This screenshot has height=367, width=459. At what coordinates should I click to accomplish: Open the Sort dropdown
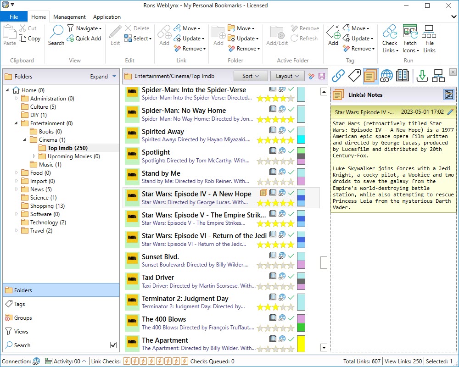tap(251, 76)
